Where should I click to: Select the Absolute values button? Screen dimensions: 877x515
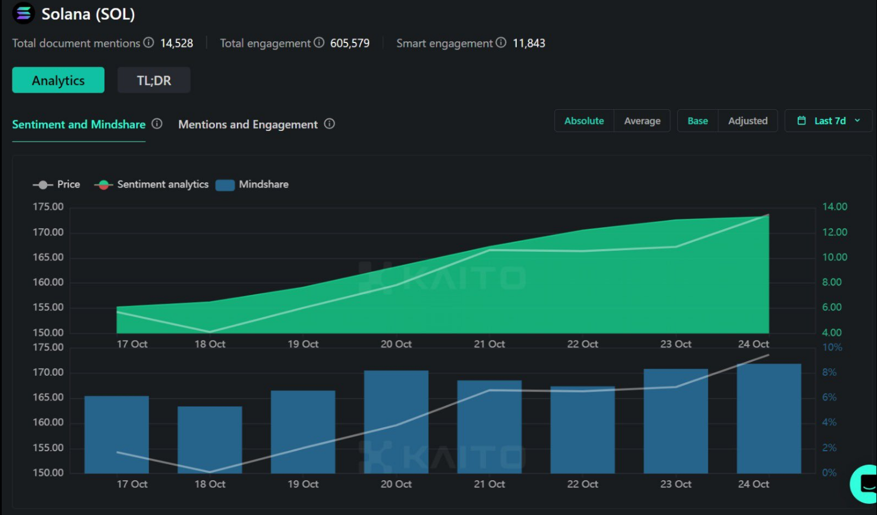click(x=584, y=121)
